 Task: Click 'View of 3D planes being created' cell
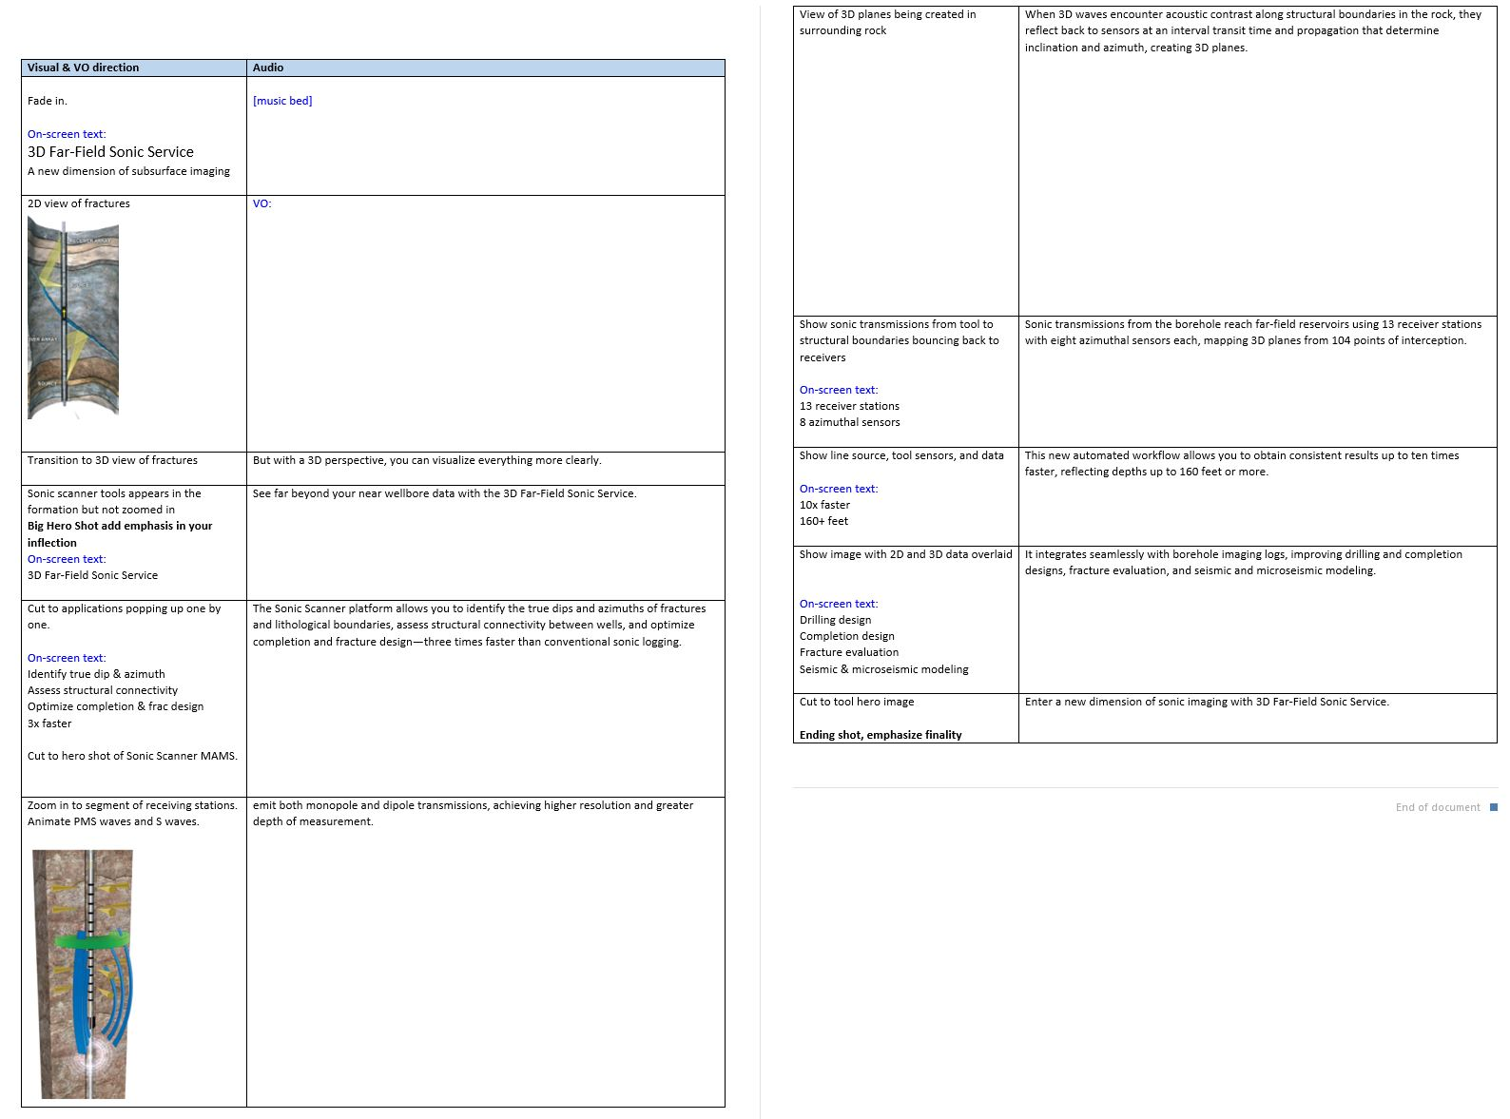point(906,162)
